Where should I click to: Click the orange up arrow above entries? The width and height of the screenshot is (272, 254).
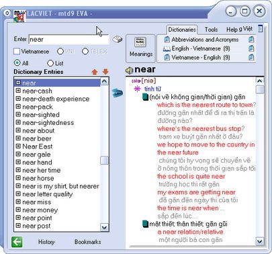click(95, 72)
